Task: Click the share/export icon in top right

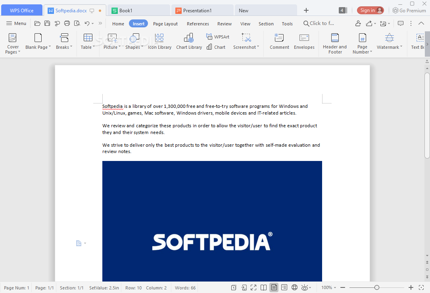Action: [x=369, y=23]
